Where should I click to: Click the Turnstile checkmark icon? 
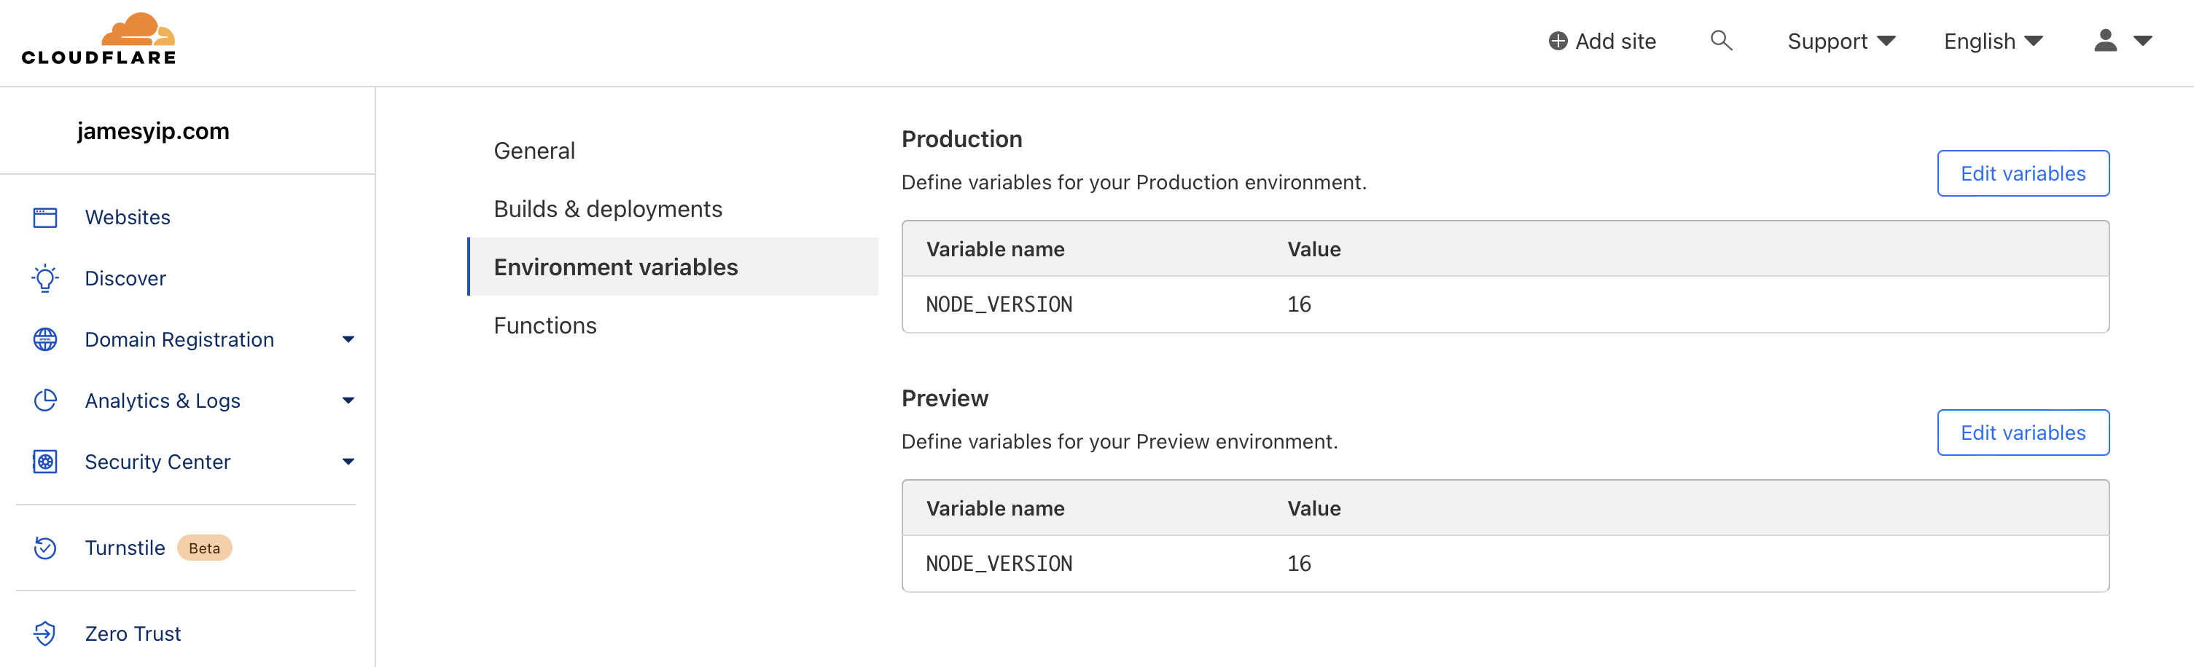pos(45,548)
